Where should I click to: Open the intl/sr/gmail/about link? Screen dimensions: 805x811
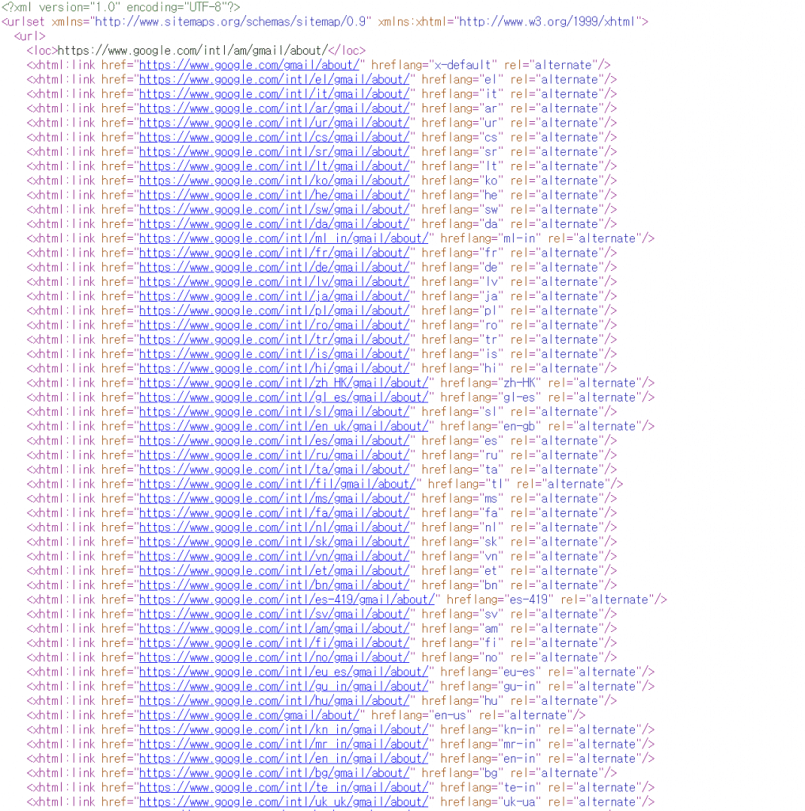(x=274, y=152)
